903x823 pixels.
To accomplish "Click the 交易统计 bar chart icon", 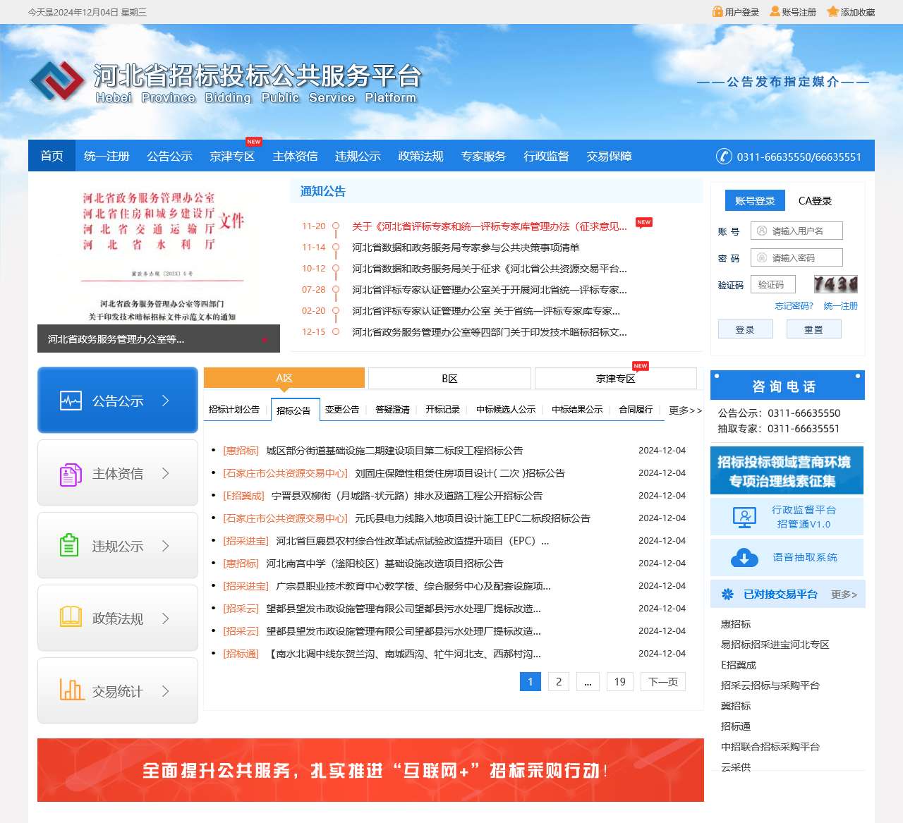I will 71,689.
